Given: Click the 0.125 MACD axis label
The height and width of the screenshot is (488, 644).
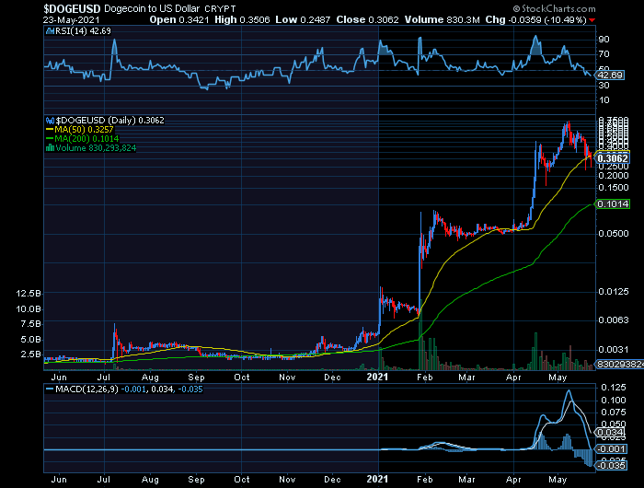Looking at the screenshot, I should [614, 388].
